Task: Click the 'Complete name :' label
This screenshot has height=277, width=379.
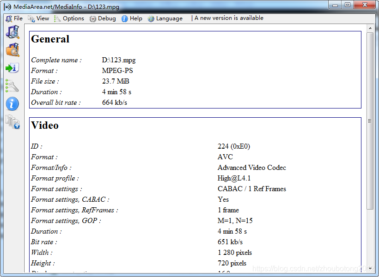Action: coord(56,60)
